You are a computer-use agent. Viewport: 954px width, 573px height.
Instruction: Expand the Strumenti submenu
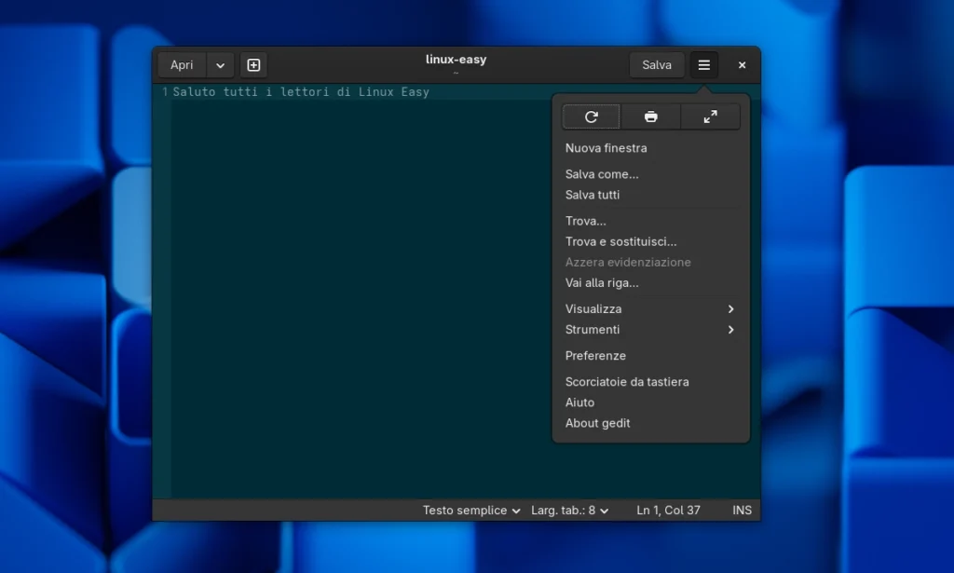pos(649,329)
